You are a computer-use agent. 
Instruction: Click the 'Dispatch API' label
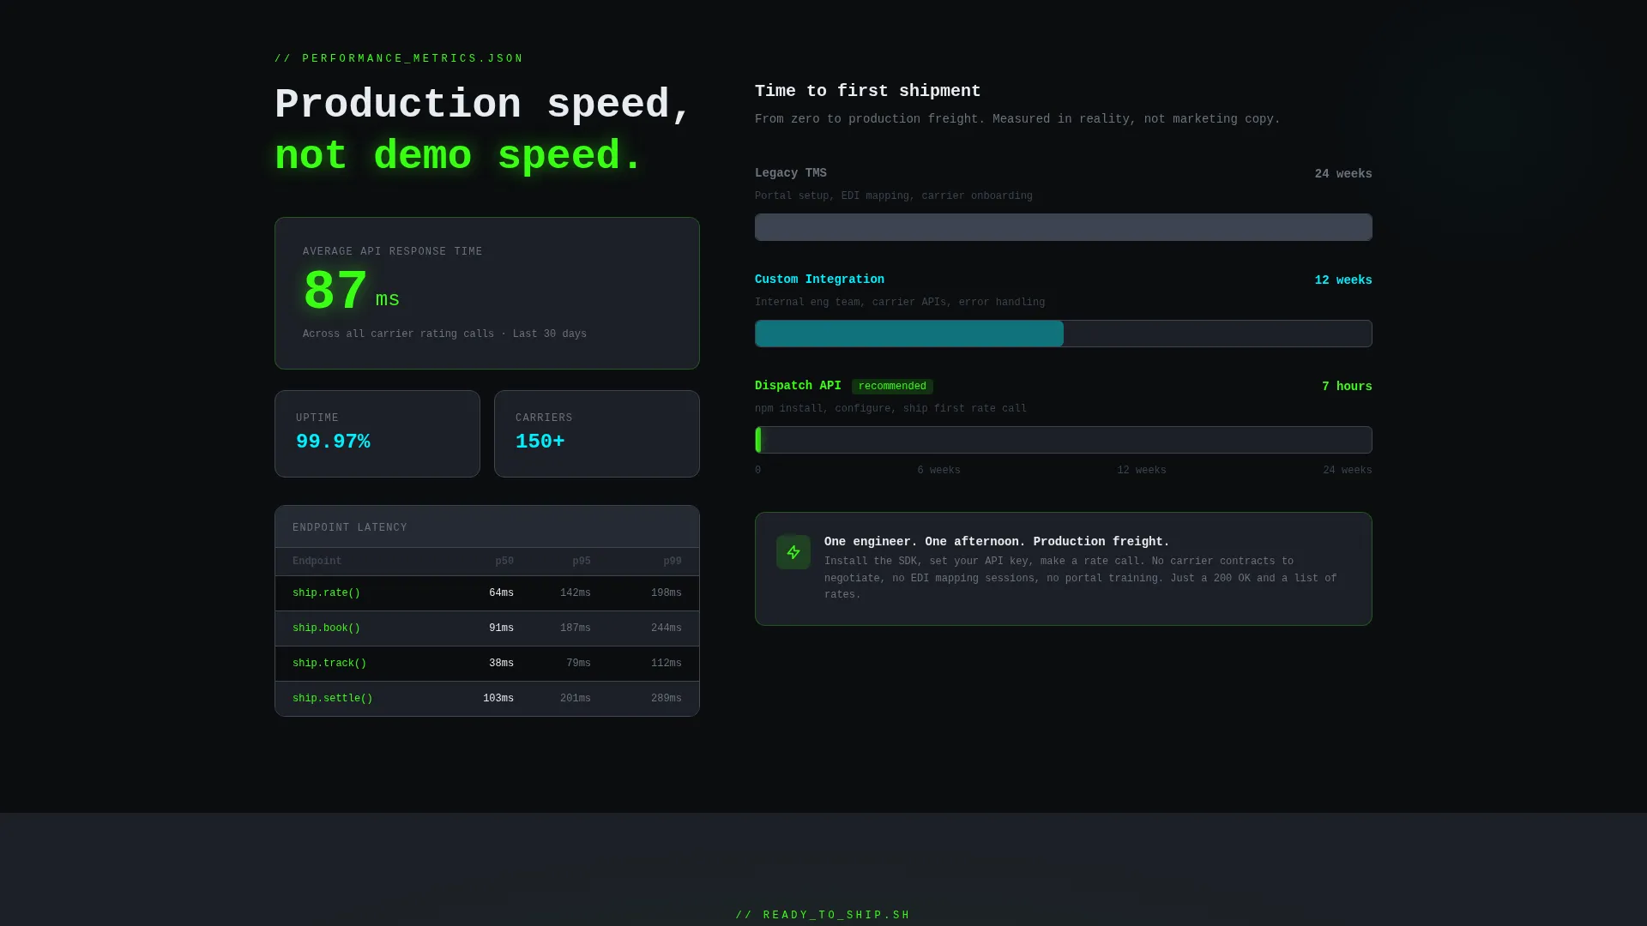(x=798, y=386)
